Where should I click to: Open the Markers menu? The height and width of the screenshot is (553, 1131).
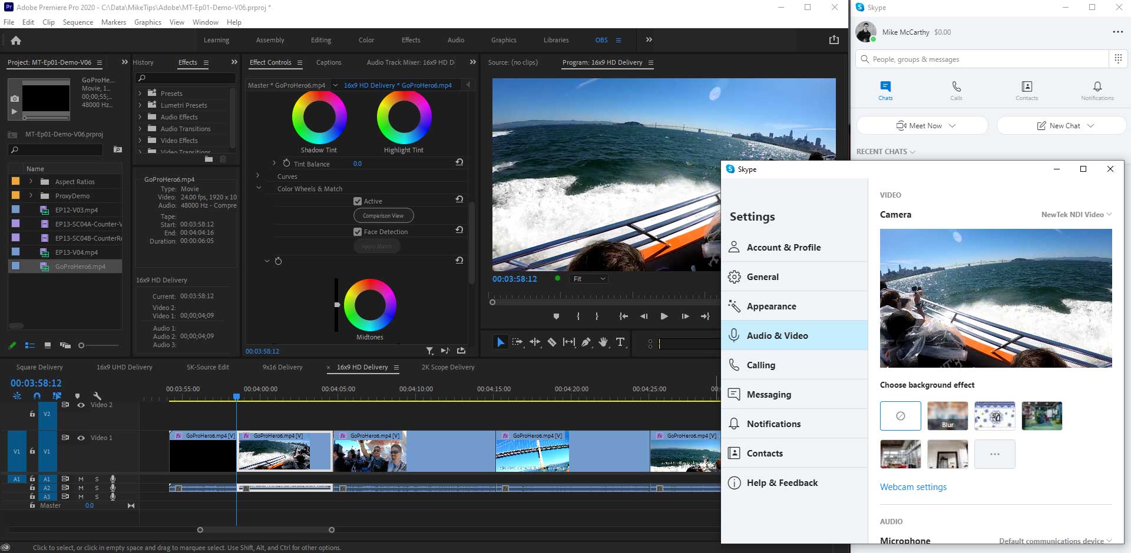(114, 22)
